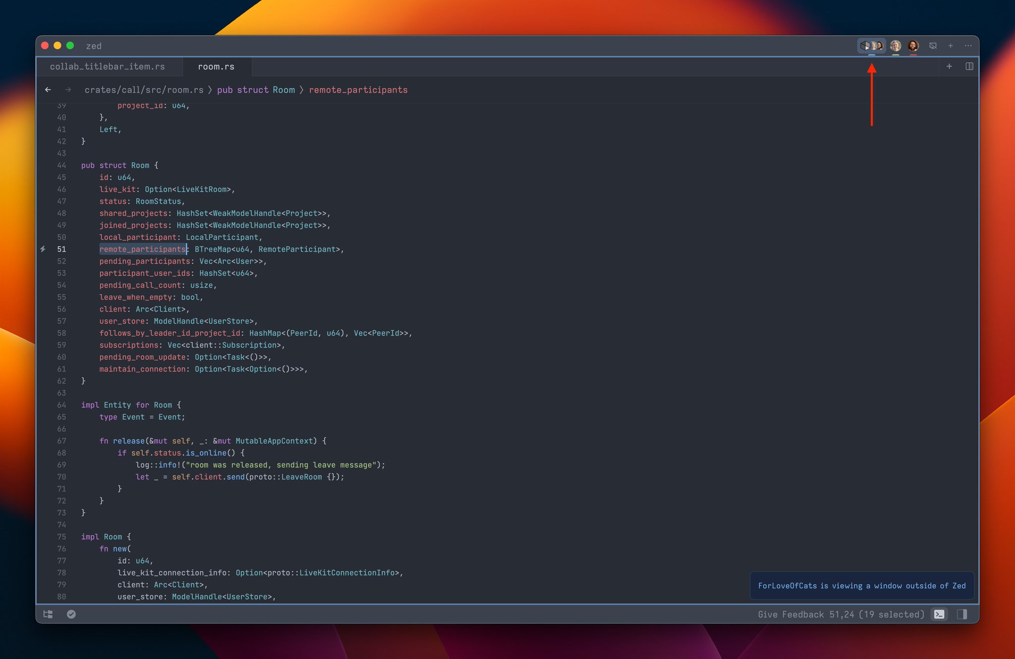Click the diagnostics checkmark icon
This screenshot has height=659, width=1015.
71,614
